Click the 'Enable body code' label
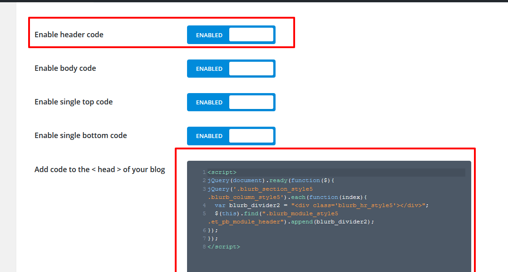Viewport: 508px width, 272px height. [65, 69]
